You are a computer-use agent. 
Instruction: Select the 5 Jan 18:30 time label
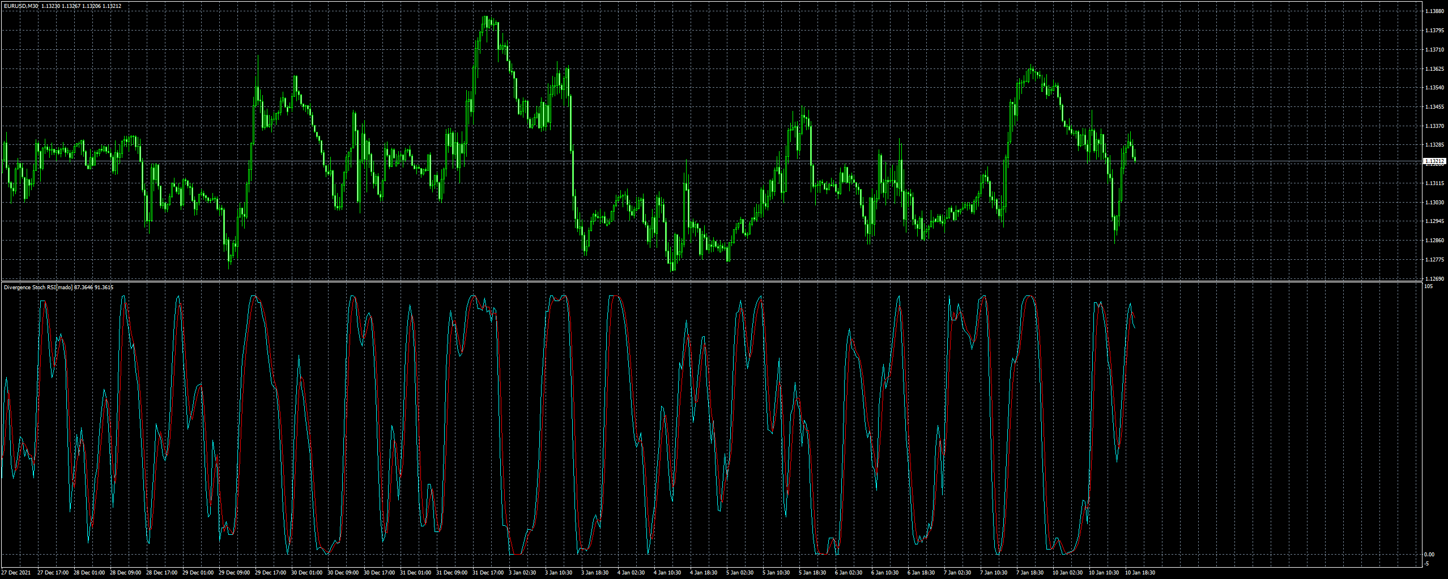[x=812, y=573]
